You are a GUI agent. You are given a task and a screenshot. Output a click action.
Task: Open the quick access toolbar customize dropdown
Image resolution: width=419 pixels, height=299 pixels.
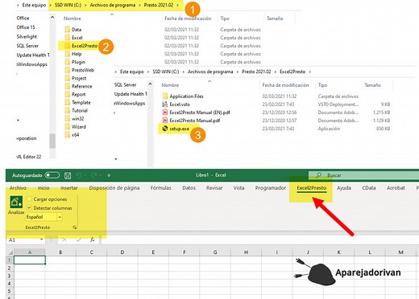tap(109, 175)
